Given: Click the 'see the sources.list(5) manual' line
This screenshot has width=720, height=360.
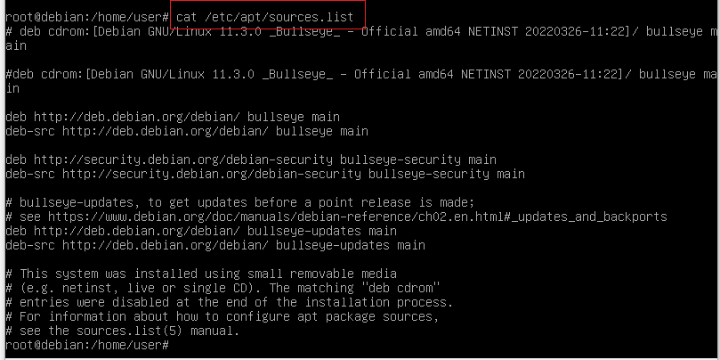Looking at the screenshot, I should pyautogui.click(x=123, y=331).
